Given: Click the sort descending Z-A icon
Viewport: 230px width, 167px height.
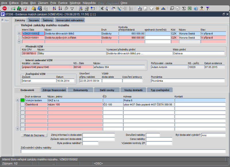Looking at the screenshot, I should 61,8.
